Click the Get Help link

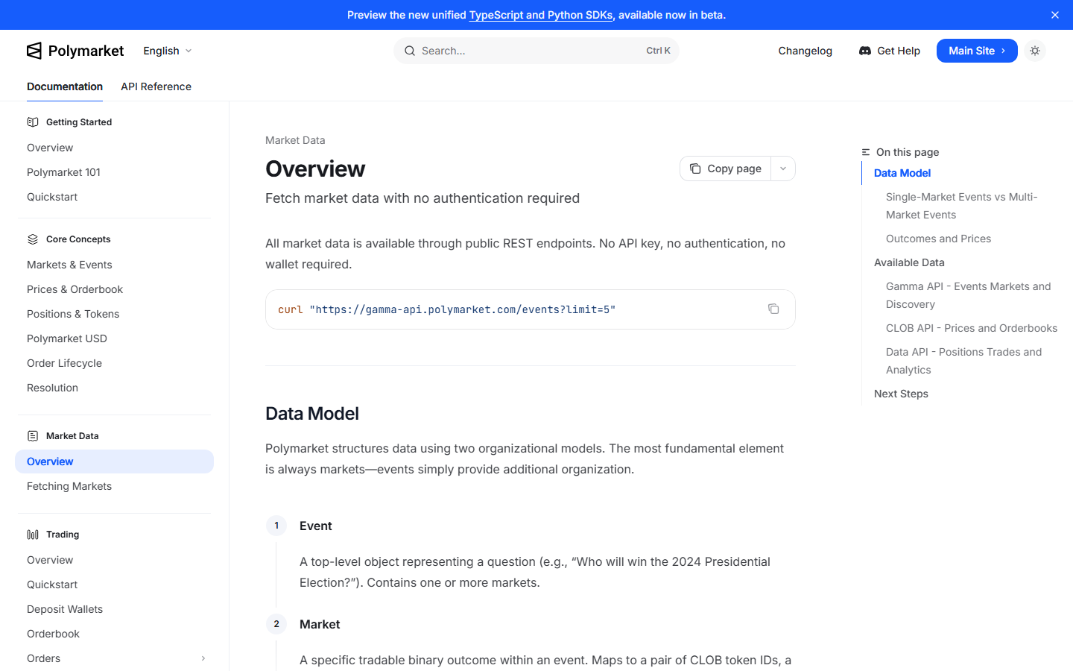pos(890,51)
